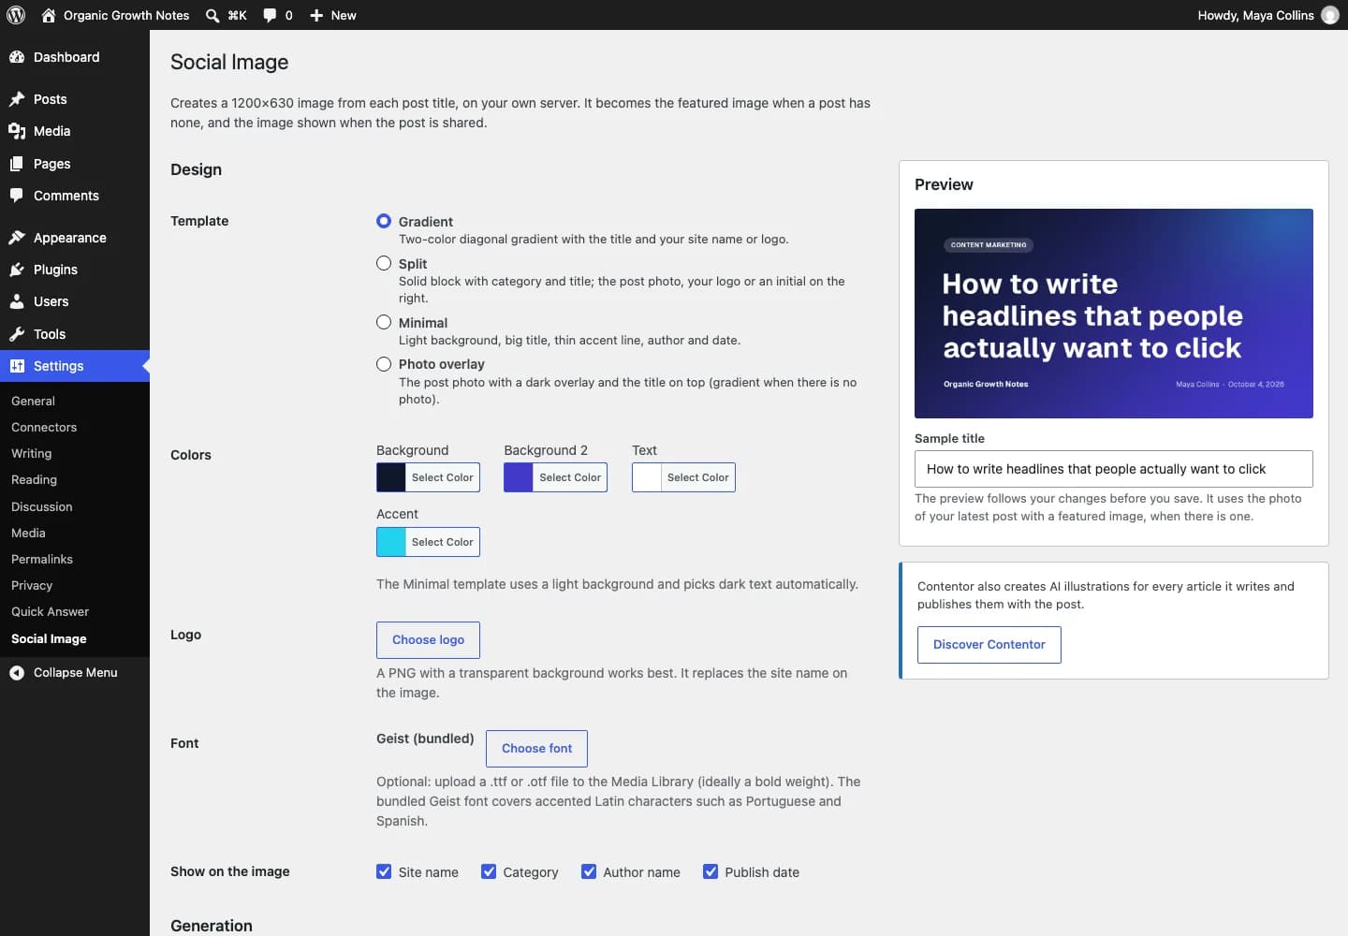
Task: Click the Choose font button
Action: coord(536,748)
